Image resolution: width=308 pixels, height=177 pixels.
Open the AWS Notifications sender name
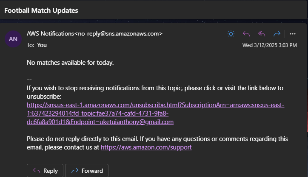point(50,33)
